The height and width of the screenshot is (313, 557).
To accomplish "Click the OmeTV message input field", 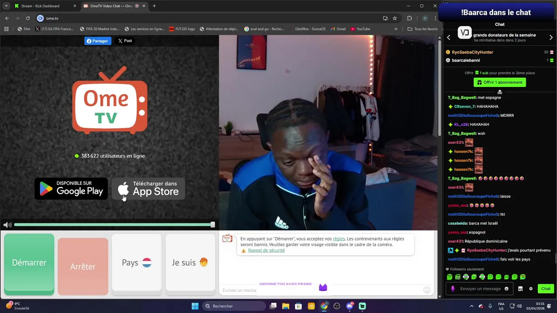I will 322,290.
